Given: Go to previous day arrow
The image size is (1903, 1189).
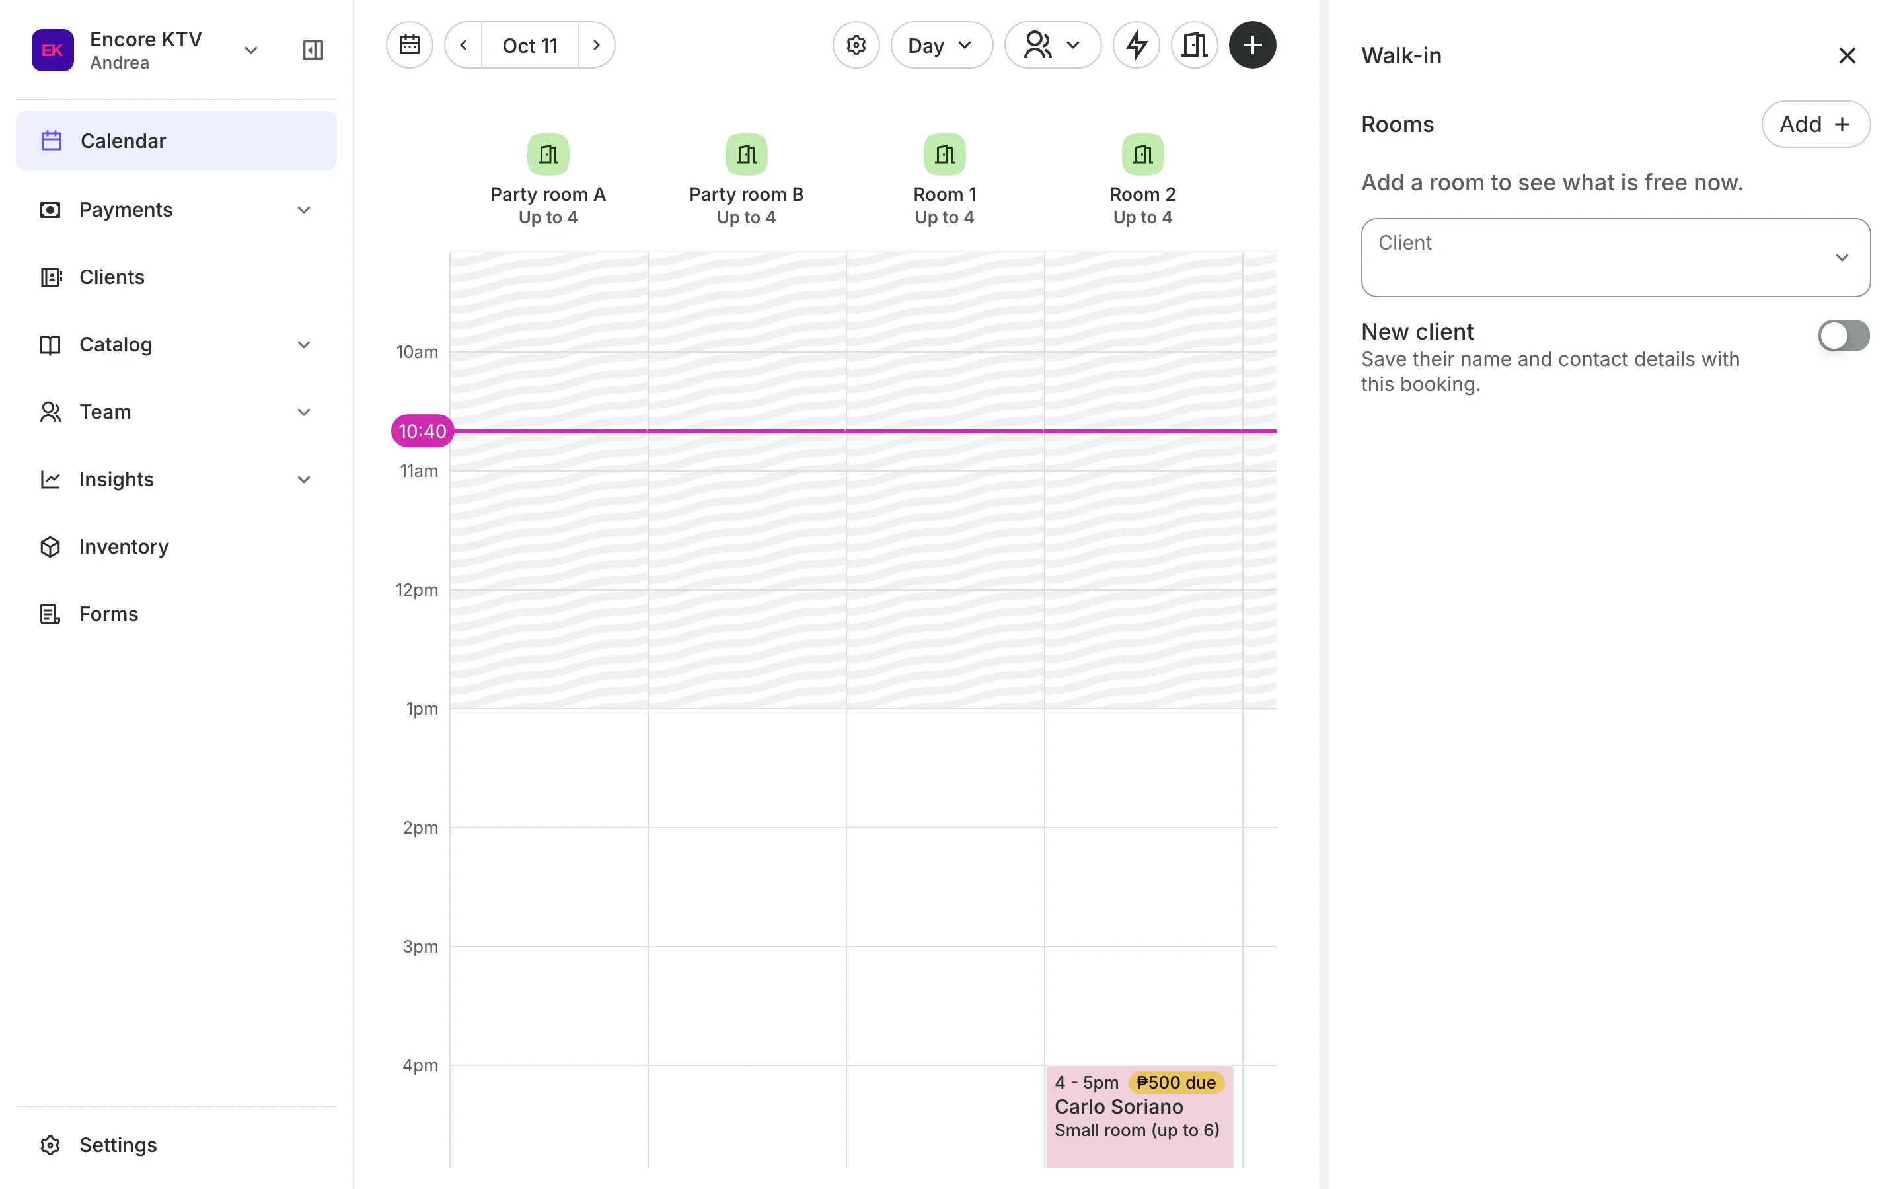Looking at the screenshot, I should (463, 45).
